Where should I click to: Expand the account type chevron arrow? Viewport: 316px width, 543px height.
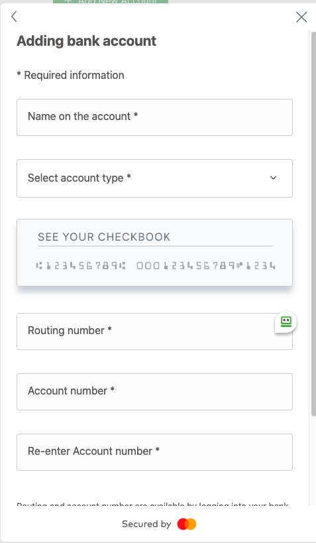point(273,178)
